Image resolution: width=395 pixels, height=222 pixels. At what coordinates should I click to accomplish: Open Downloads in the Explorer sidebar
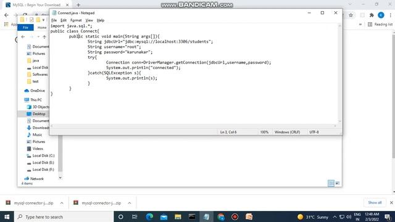pos(38,128)
